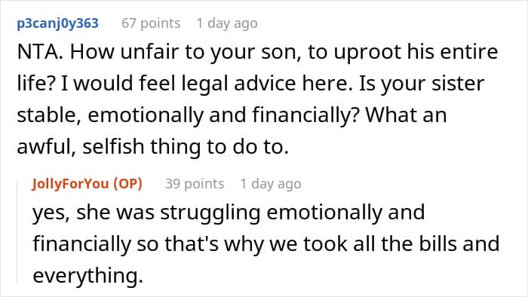Open top comment's 1 day ago timestamp

coord(227,23)
